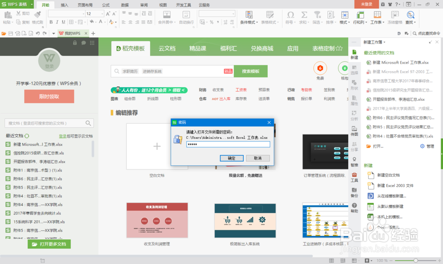Close the 我的WPS document tab

86,33
